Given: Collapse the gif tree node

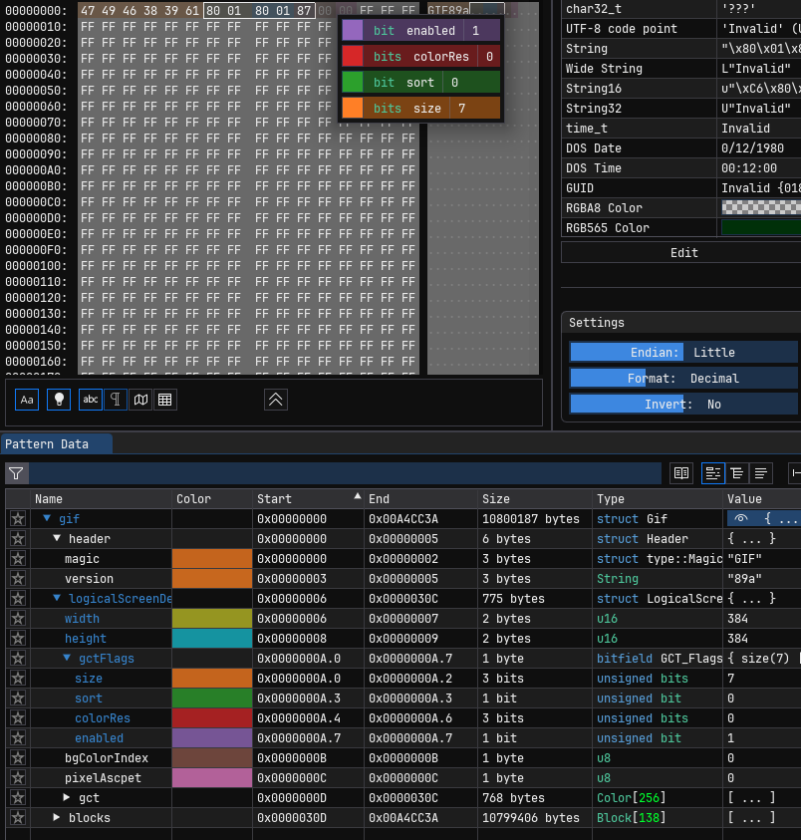Looking at the screenshot, I should click(x=47, y=518).
